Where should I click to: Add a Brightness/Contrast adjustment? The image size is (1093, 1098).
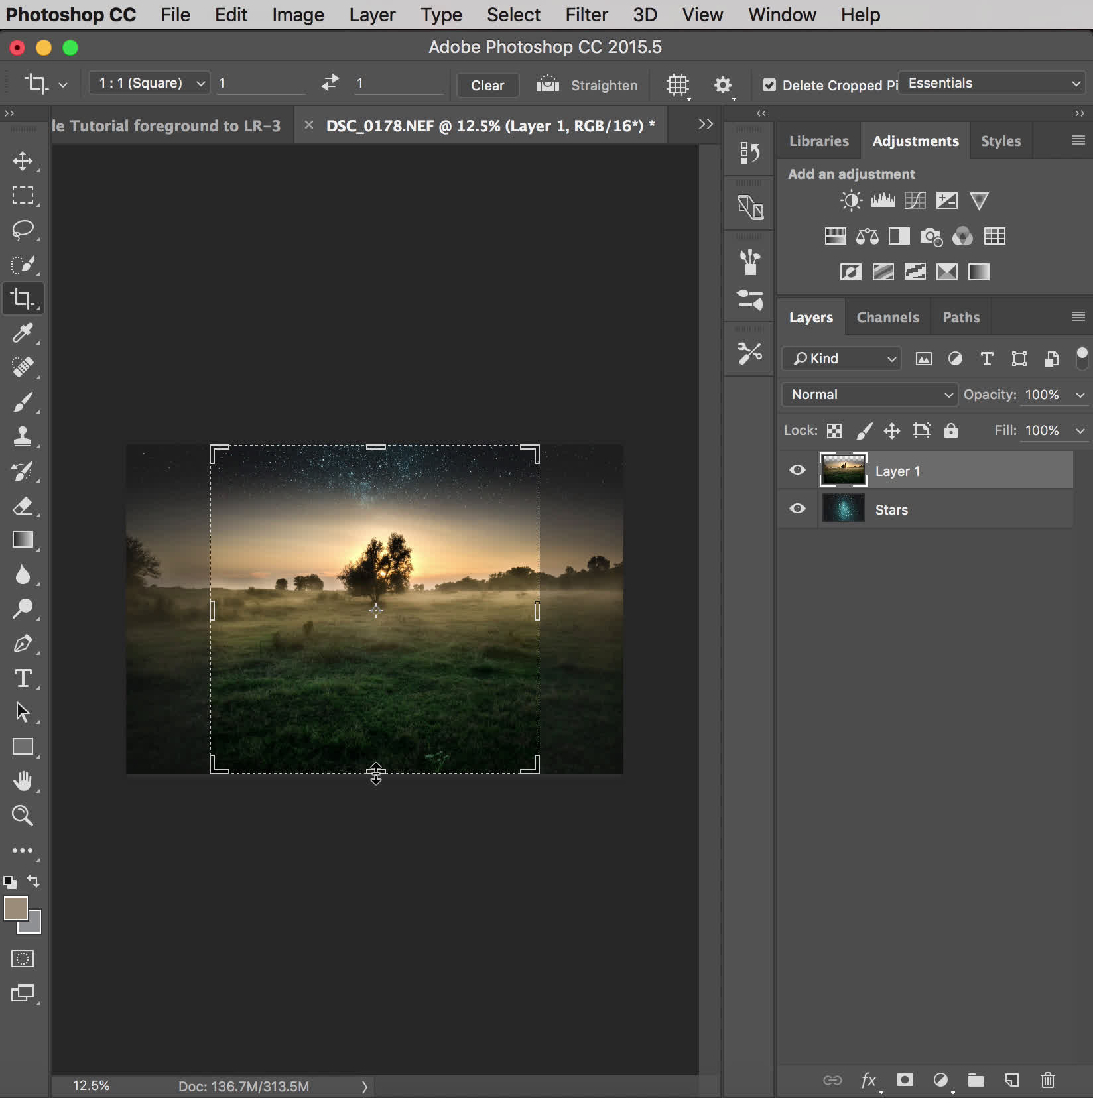(x=851, y=200)
